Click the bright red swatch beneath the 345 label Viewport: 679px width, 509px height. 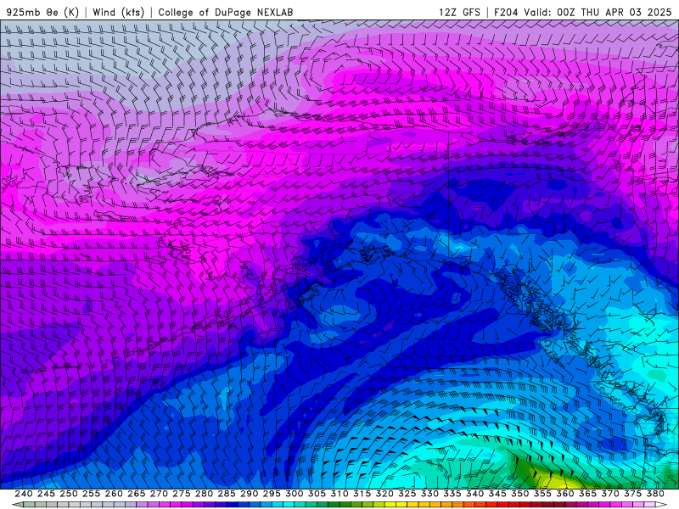pos(503,505)
